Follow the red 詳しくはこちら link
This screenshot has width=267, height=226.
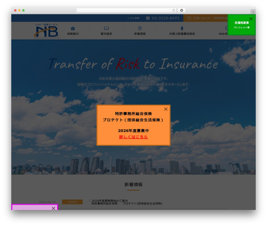click(133, 137)
